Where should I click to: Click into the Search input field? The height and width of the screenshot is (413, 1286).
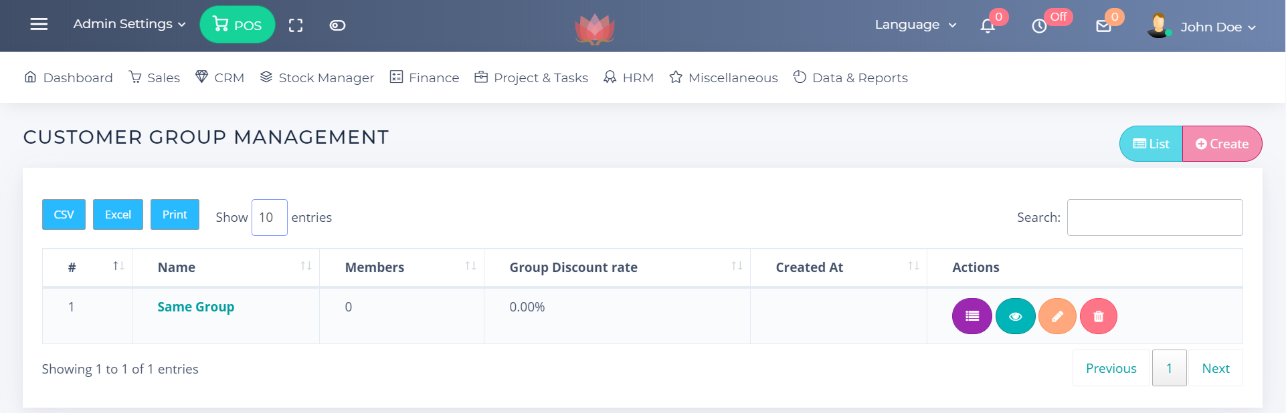[1154, 217]
